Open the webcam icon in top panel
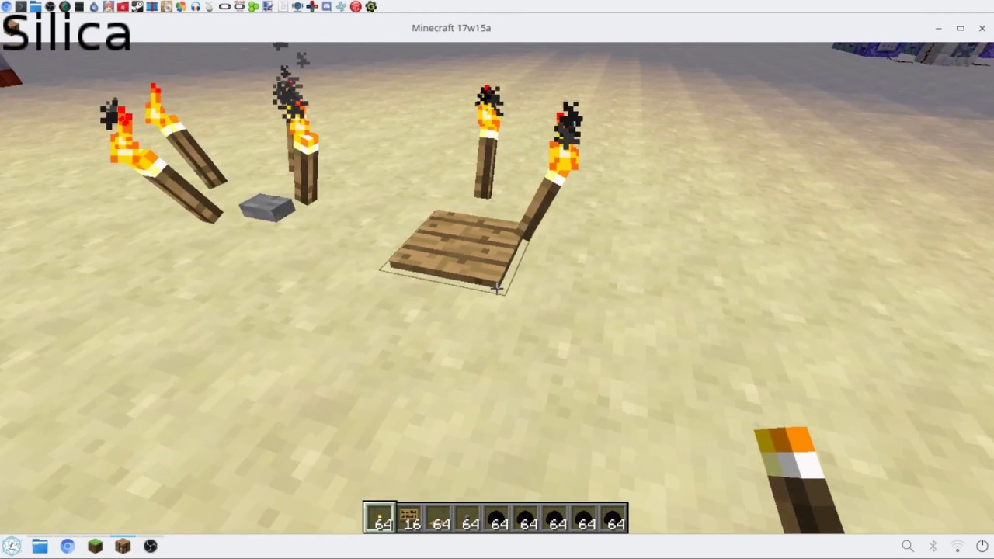 point(297,6)
